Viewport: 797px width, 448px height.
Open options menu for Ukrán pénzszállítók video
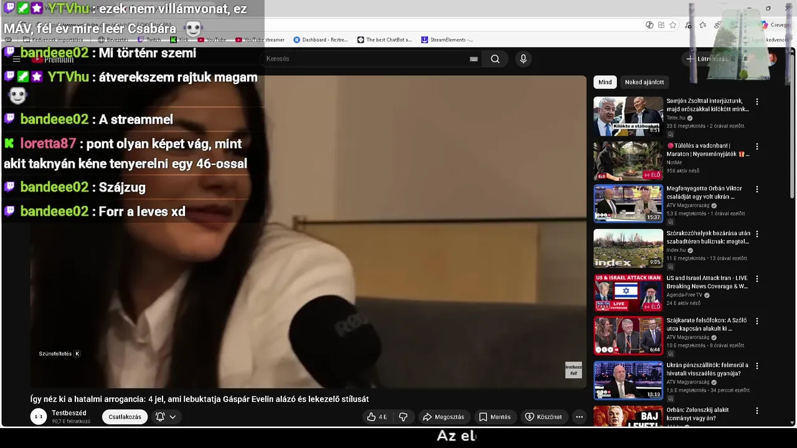pyautogui.click(x=757, y=366)
